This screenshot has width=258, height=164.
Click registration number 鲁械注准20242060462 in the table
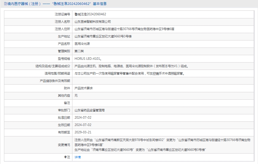coord(90,14)
